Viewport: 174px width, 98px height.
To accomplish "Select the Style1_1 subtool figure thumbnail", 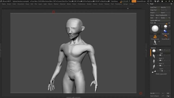I will point(154,56).
